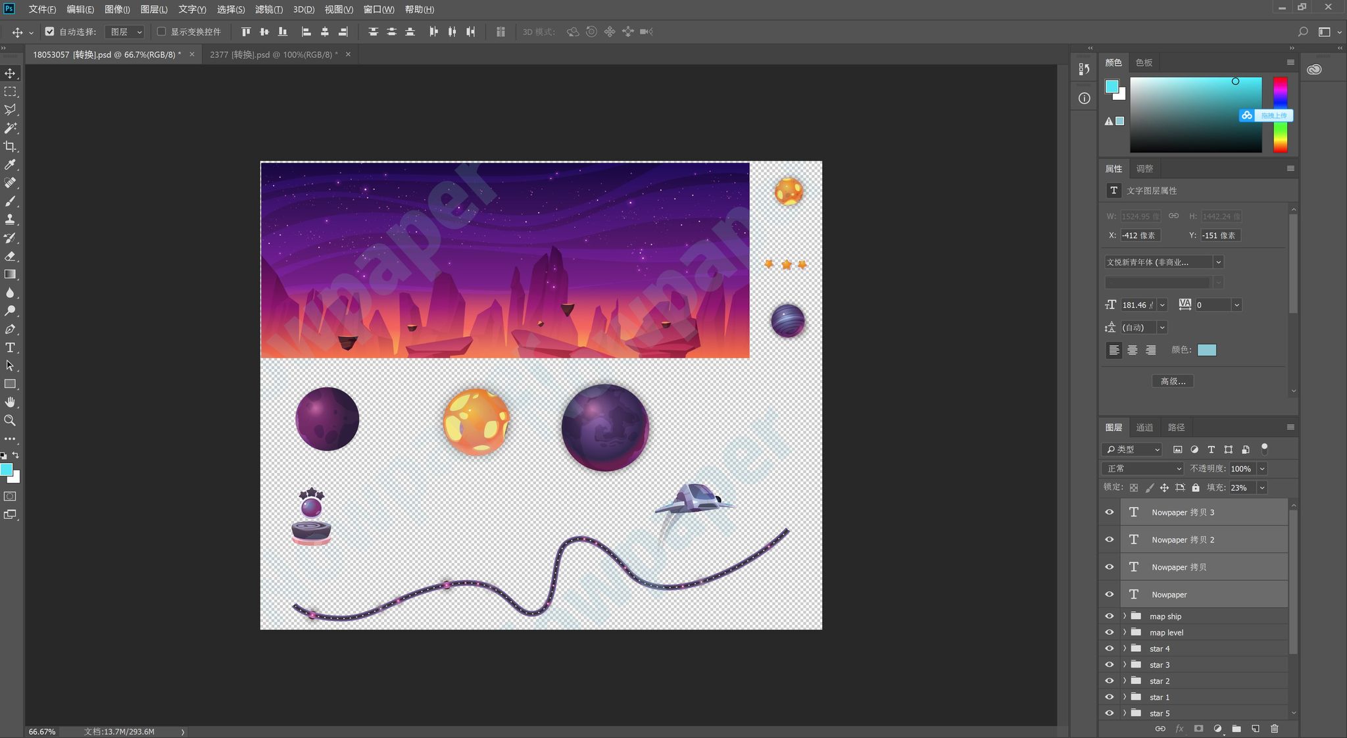1347x738 pixels.
Task: Hide the map ship group
Action: point(1110,616)
